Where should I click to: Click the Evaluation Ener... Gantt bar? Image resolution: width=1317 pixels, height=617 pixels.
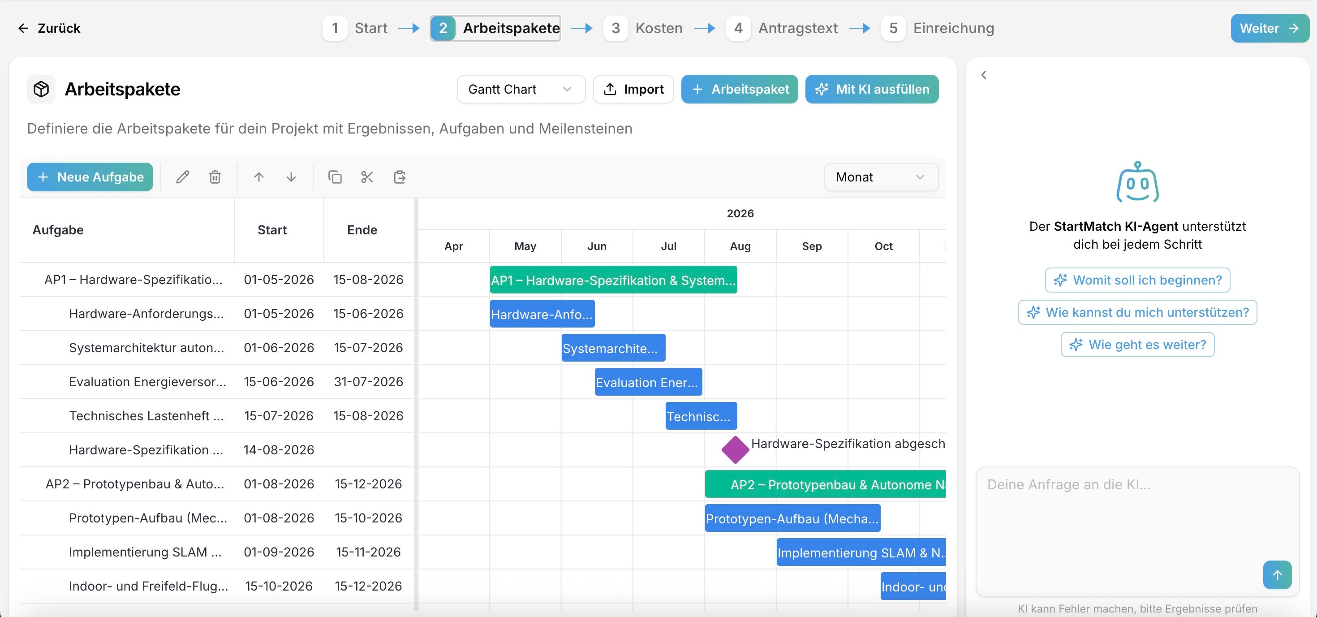point(648,382)
